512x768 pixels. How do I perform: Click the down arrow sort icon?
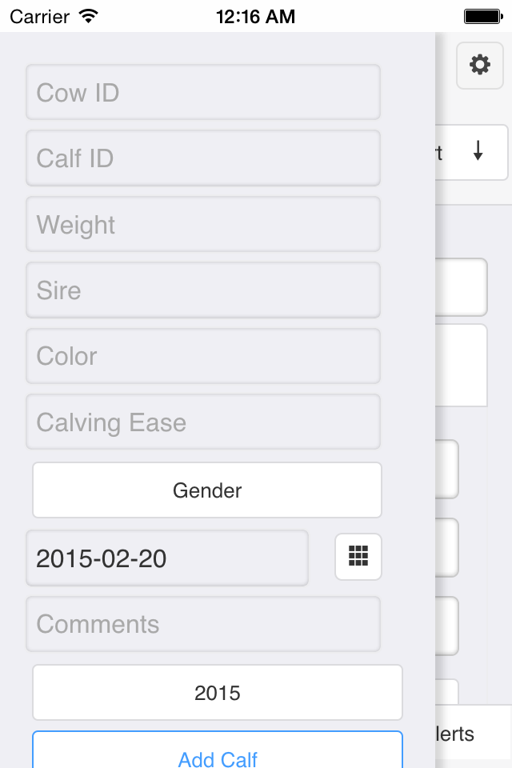[x=478, y=151]
